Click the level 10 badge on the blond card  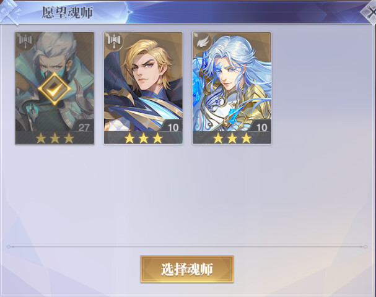point(172,126)
